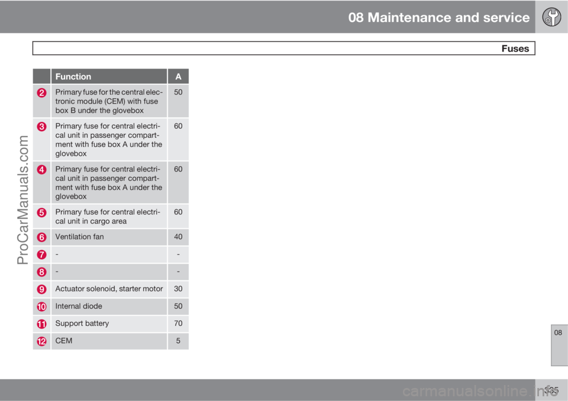Click the 30 amp value for Actuator solenoid

pos(178,289)
